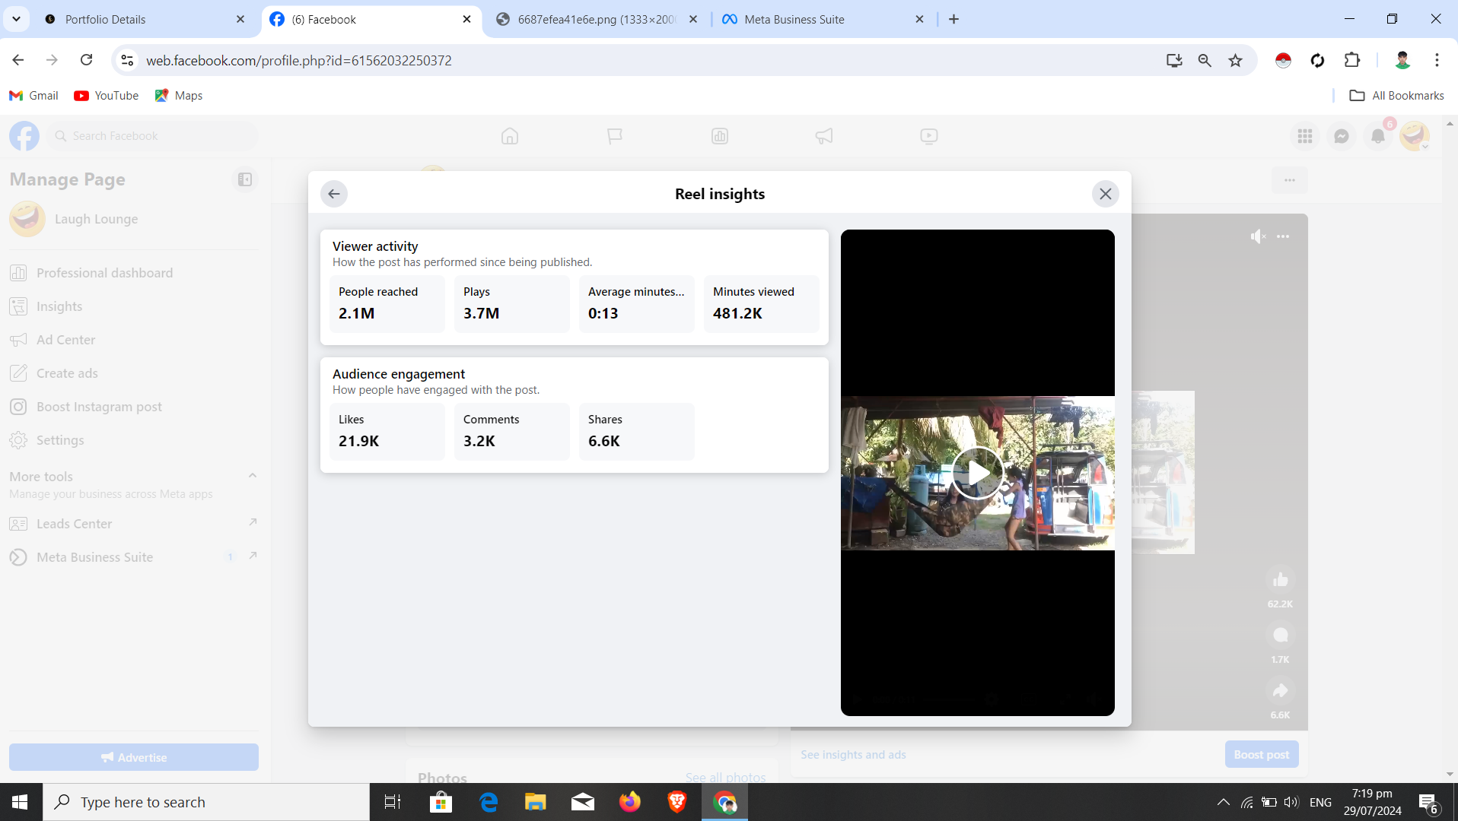Go back in the Reel insights dialog
1458x821 pixels.
[334, 194]
